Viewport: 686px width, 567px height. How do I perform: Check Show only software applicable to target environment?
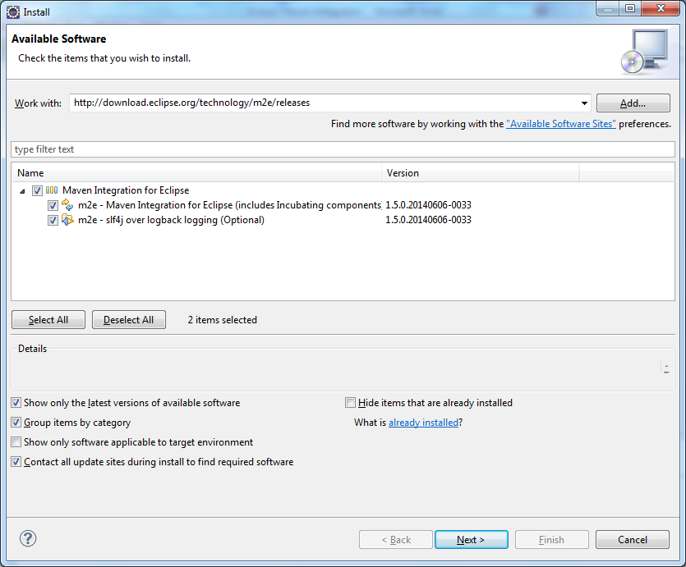tap(16, 441)
